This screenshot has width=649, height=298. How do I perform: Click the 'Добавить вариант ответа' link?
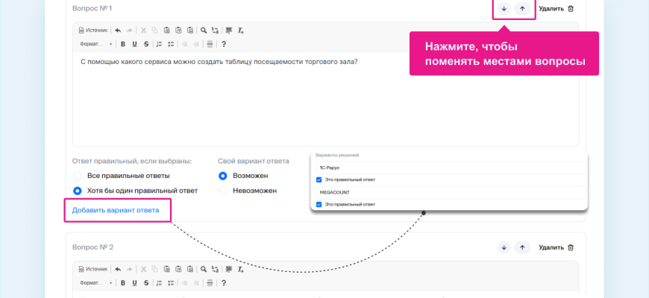(116, 211)
